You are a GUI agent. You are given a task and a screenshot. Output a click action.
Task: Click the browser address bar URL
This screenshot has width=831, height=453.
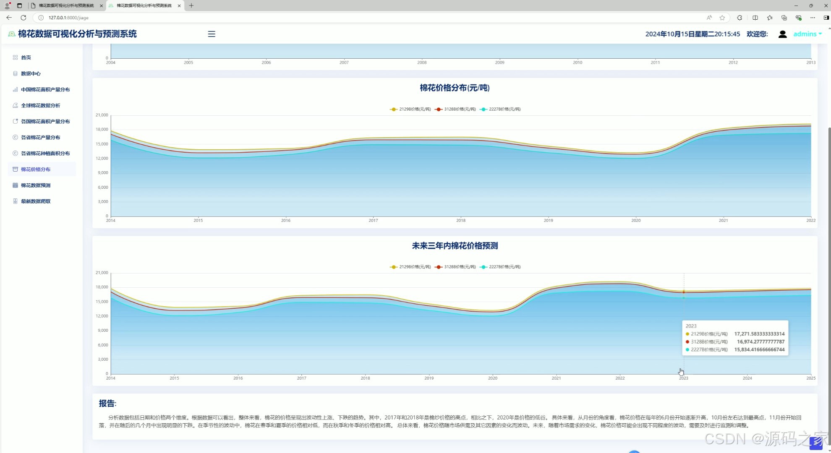(x=68, y=18)
